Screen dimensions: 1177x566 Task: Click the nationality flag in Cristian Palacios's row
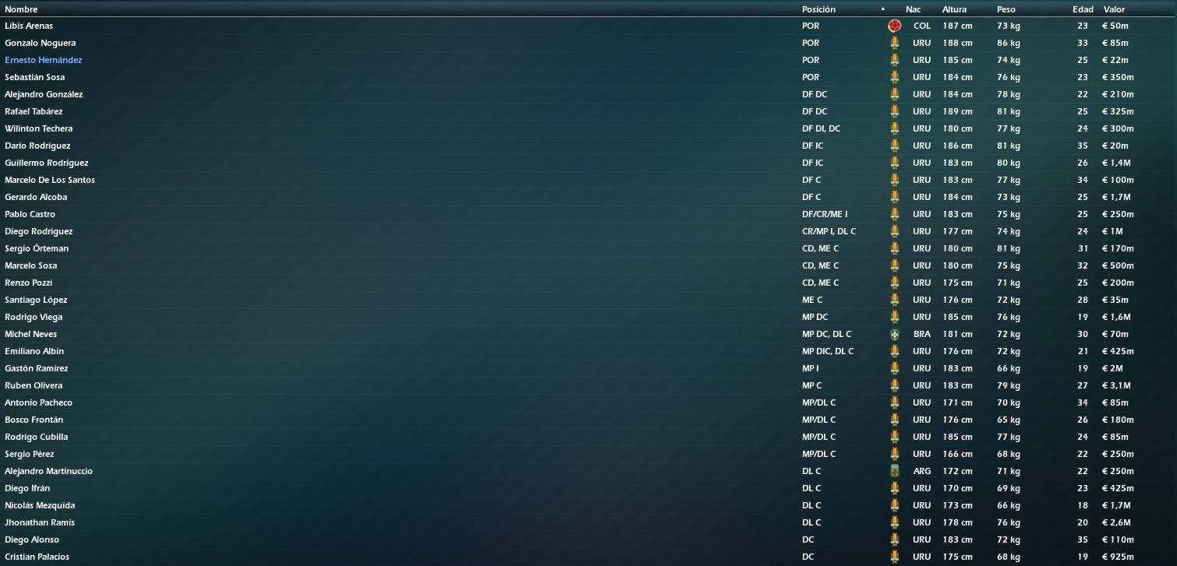tap(894, 557)
